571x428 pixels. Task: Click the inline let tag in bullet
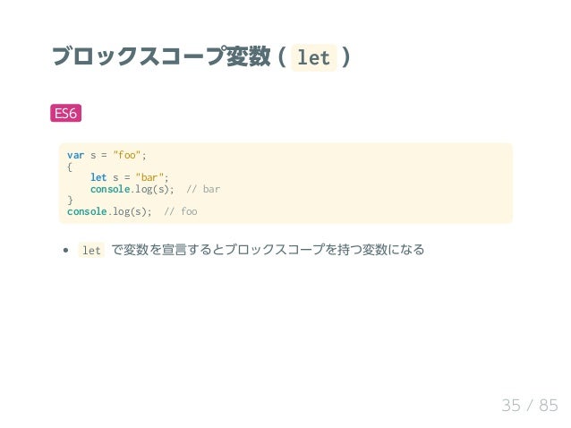[x=91, y=250]
